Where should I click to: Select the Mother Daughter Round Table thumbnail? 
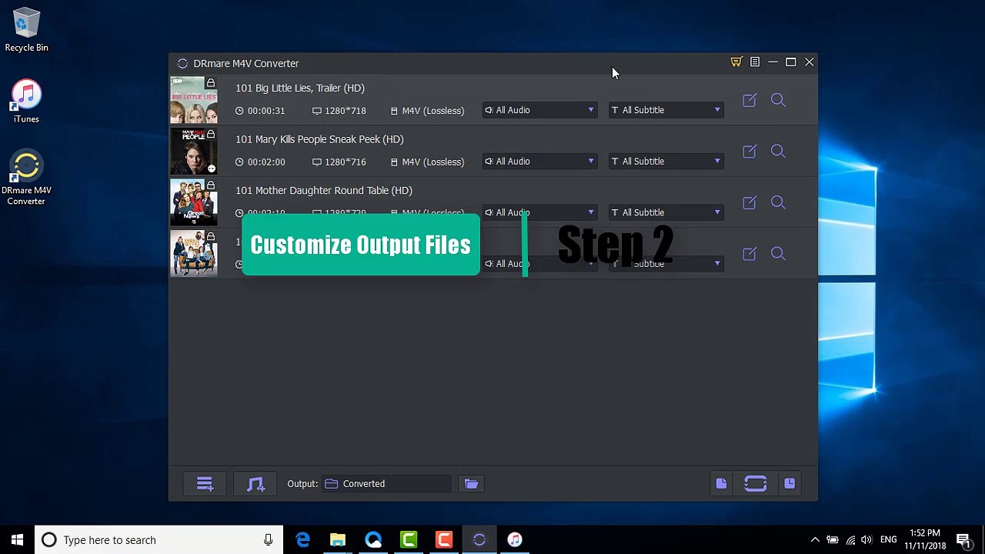click(194, 202)
